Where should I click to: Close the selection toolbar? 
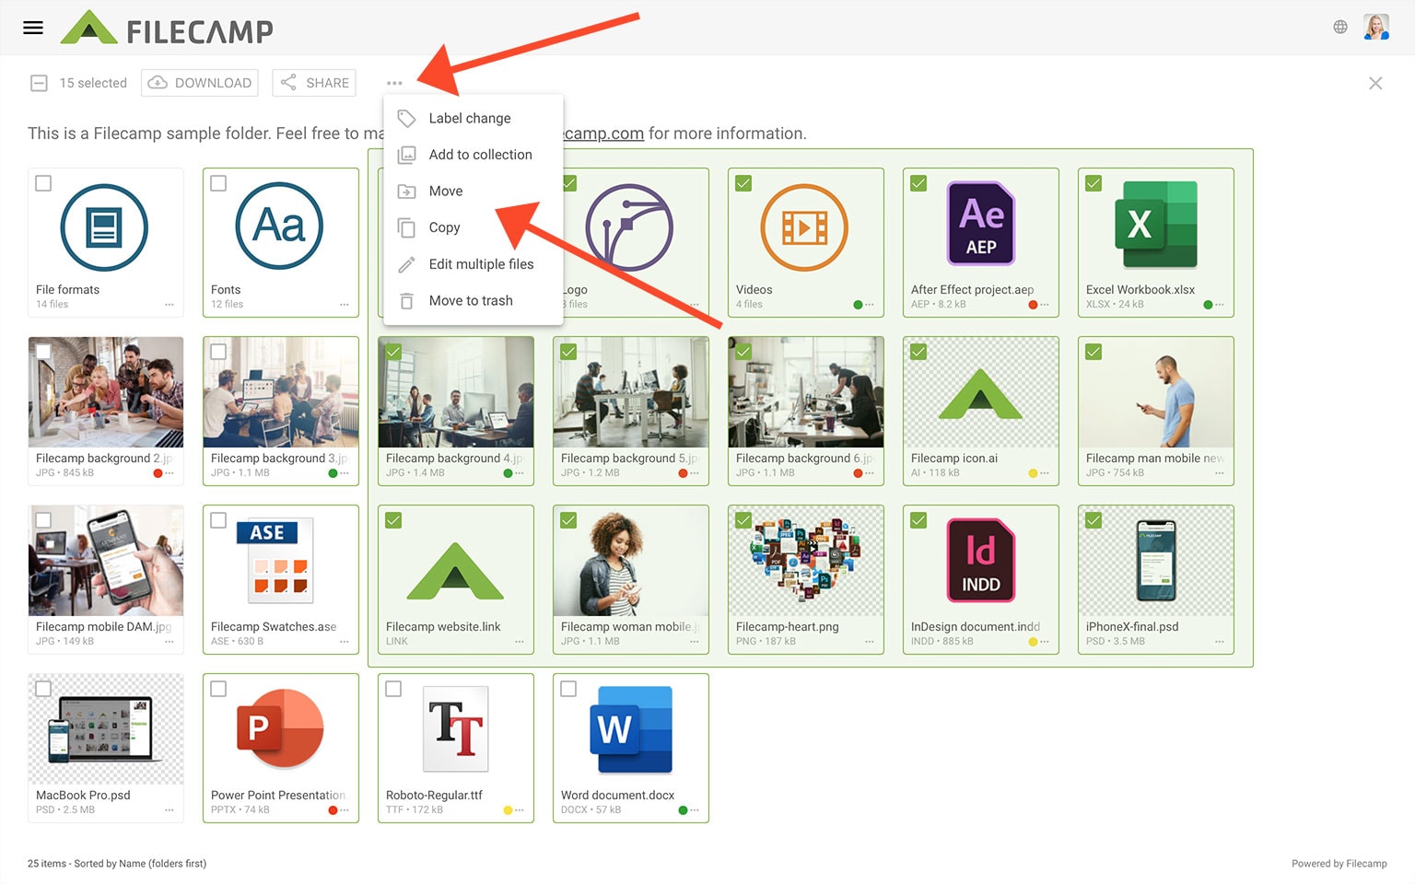click(x=1375, y=83)
